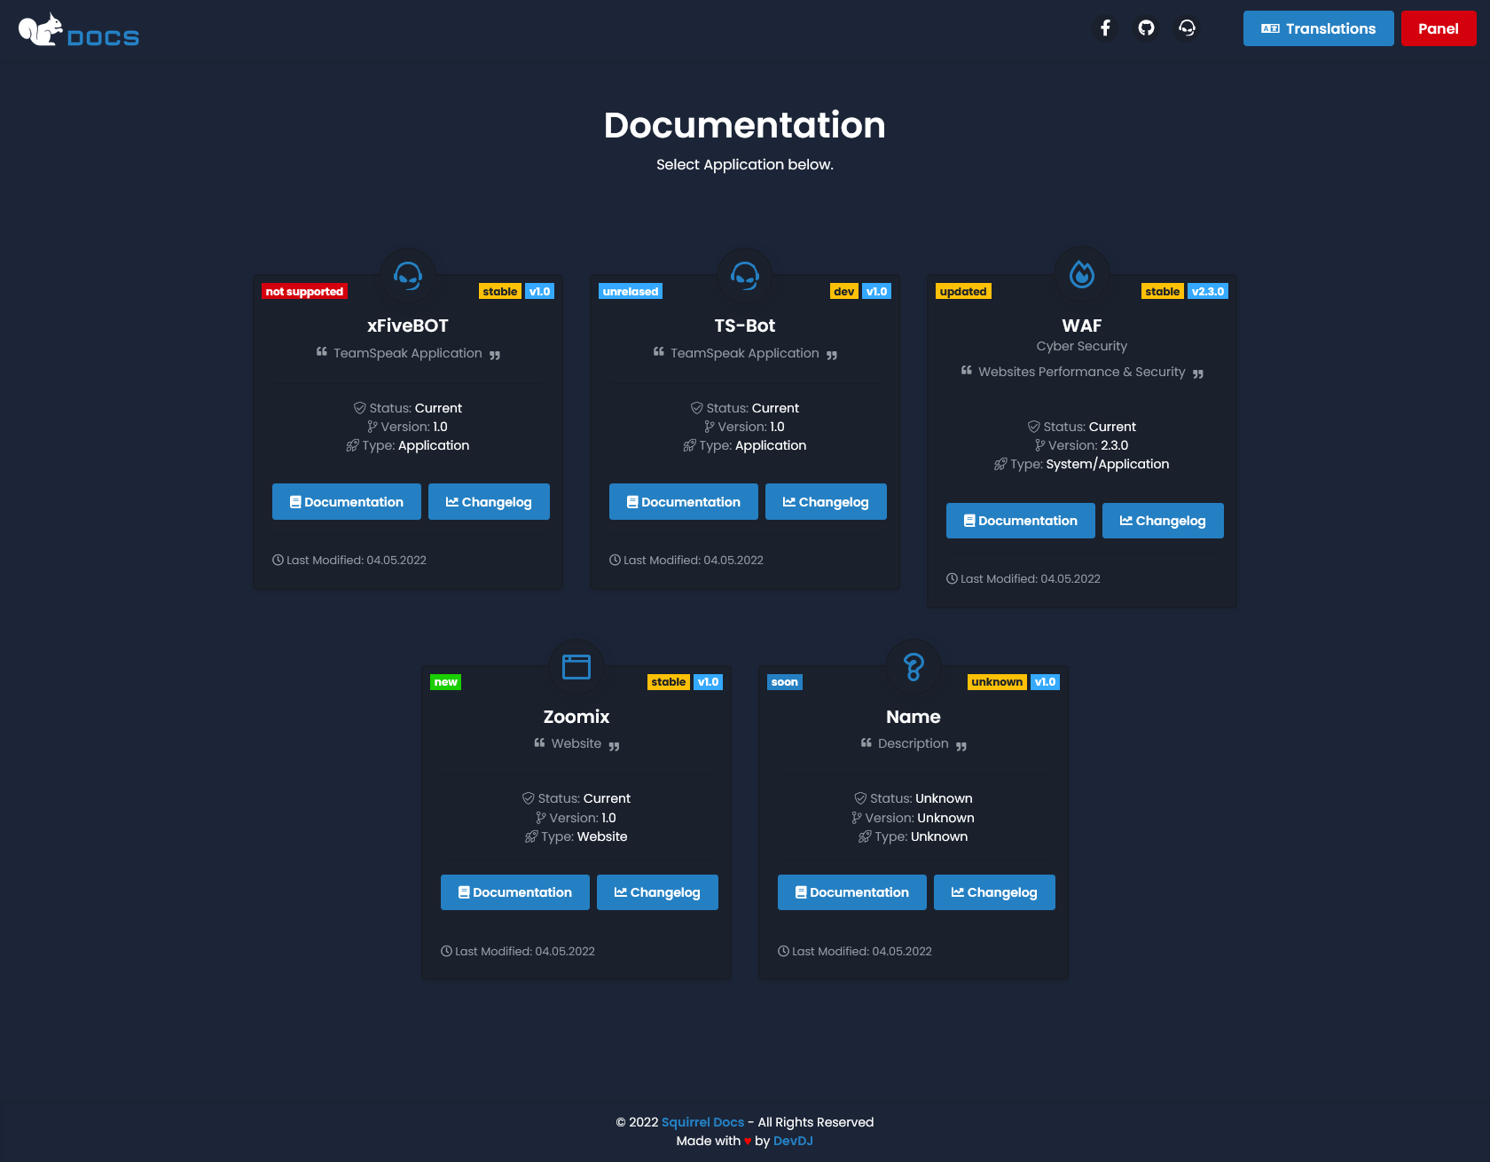Open the DevDJ link in footer

793,1141
